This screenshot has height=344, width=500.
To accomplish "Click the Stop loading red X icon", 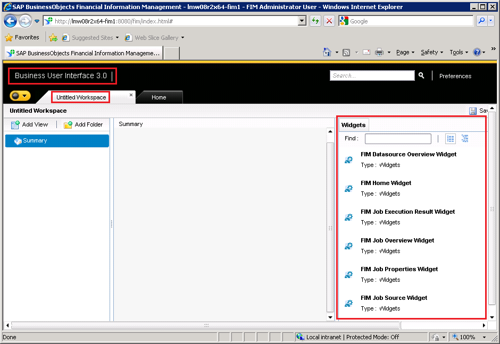I will [329, 21].
